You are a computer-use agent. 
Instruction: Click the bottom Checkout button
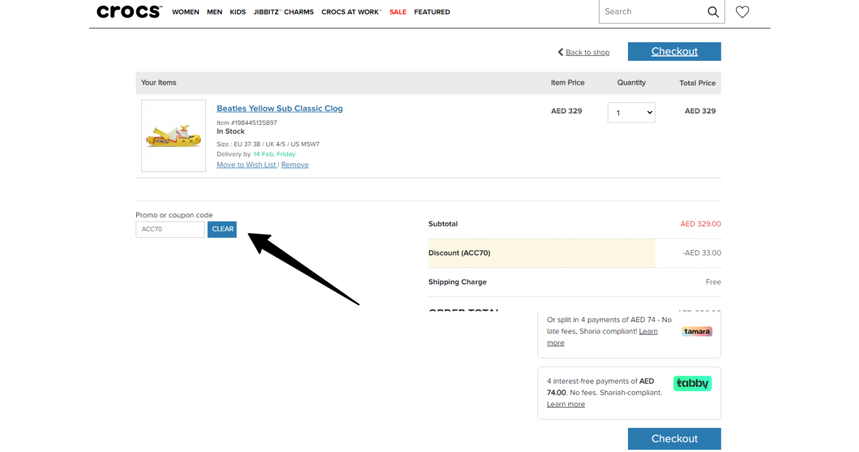tap(674, 439)
